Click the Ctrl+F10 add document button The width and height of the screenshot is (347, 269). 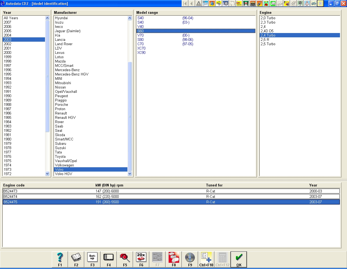(206, 259)
